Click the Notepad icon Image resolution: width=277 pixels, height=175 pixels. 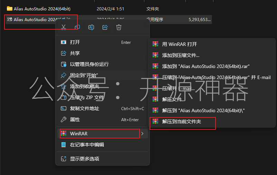coord(64,145)
